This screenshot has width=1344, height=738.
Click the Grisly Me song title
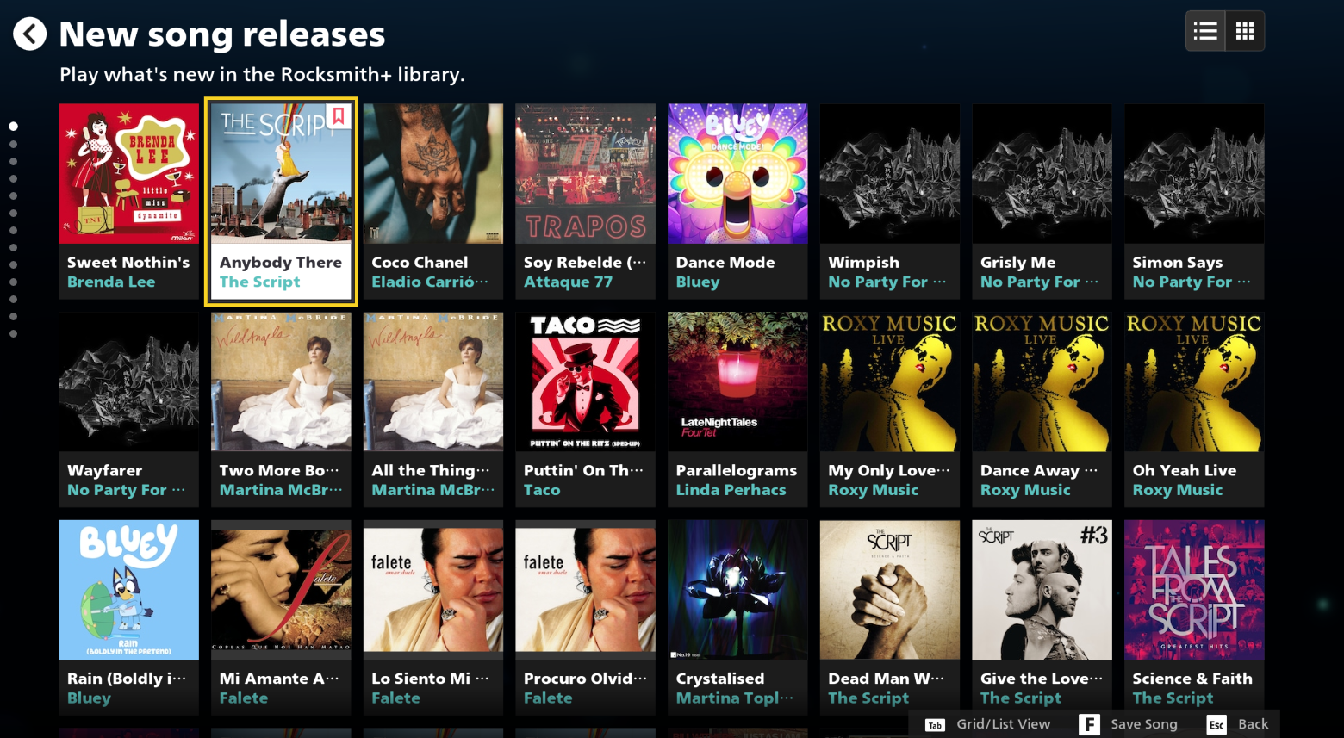(1017, 263)
